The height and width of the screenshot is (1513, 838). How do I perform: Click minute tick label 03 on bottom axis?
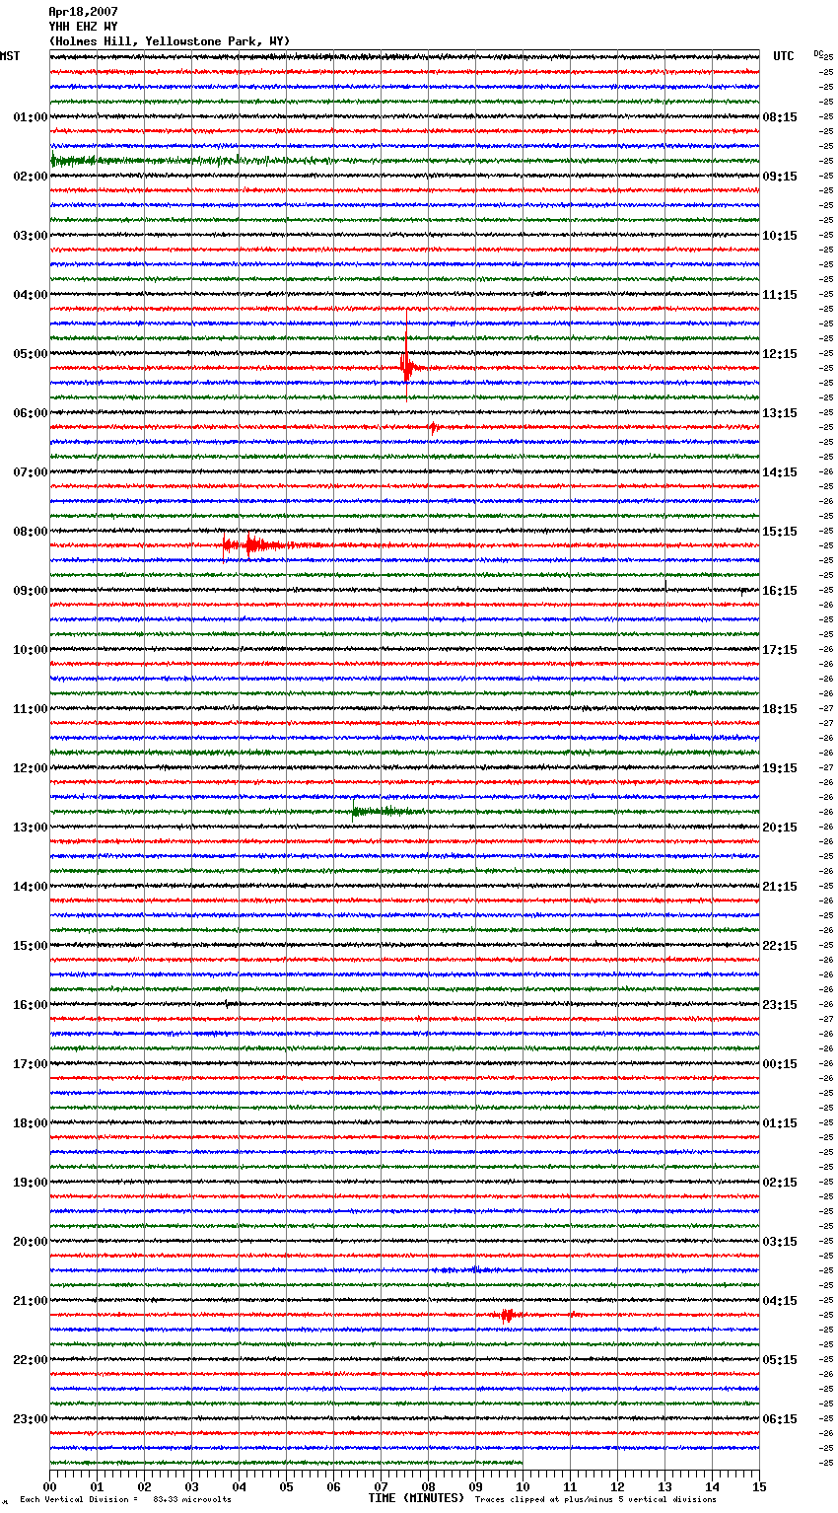(x=191, y=1486)
